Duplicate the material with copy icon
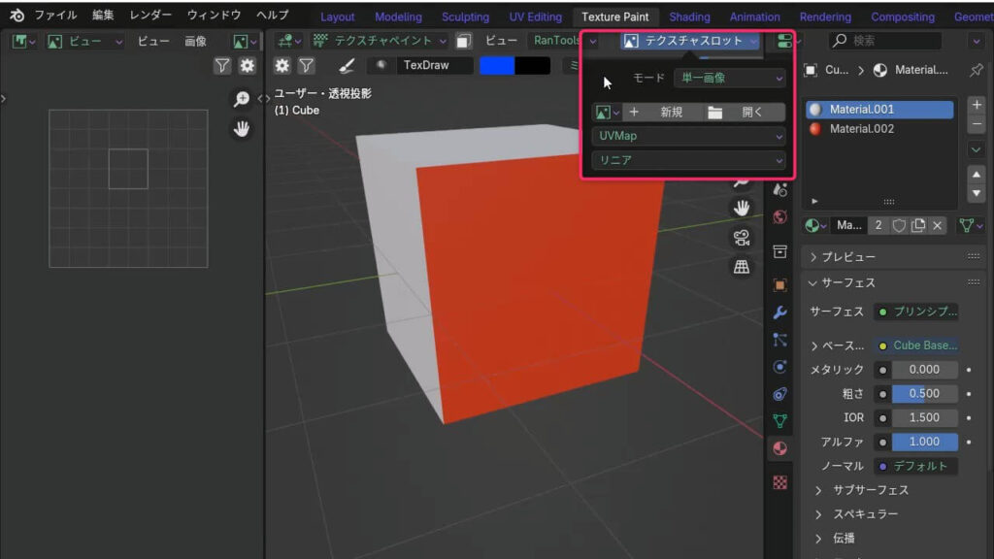This screenshot has height=559, width=994. 918,225
